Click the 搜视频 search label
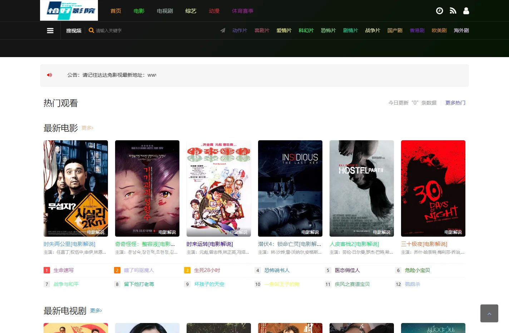 tap(74, 31)
